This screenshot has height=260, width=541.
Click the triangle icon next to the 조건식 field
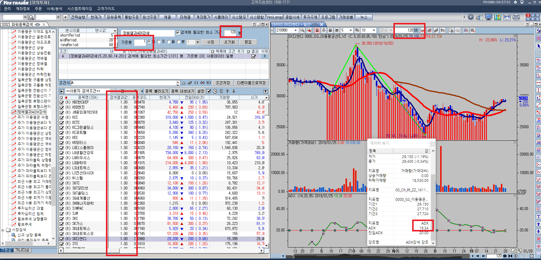[x=184, y=83]
